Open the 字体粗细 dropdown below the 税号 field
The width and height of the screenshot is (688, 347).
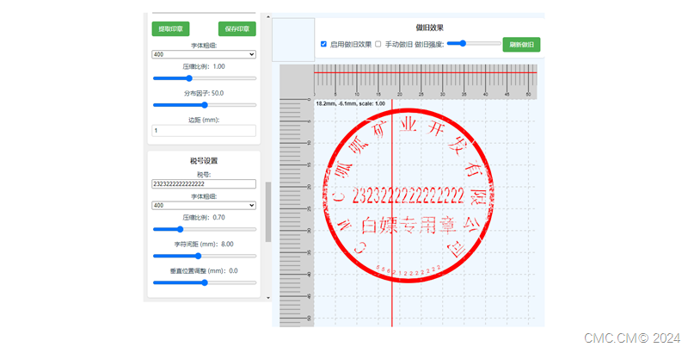[204, 205]
